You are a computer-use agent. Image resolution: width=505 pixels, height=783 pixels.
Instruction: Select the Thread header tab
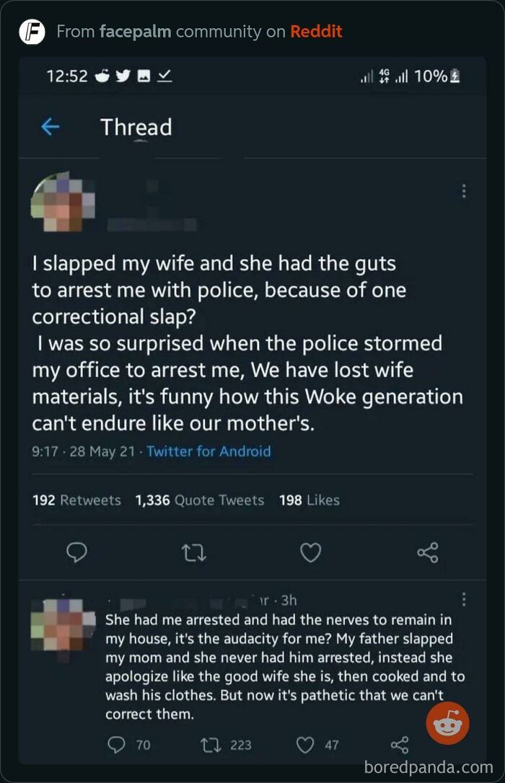pos(136,127)
